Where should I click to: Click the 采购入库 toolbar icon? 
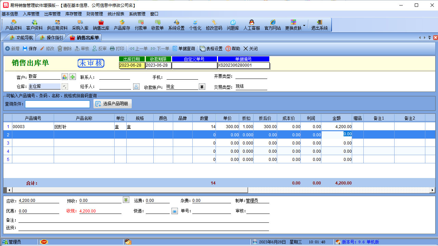click(x=80, y=25)
